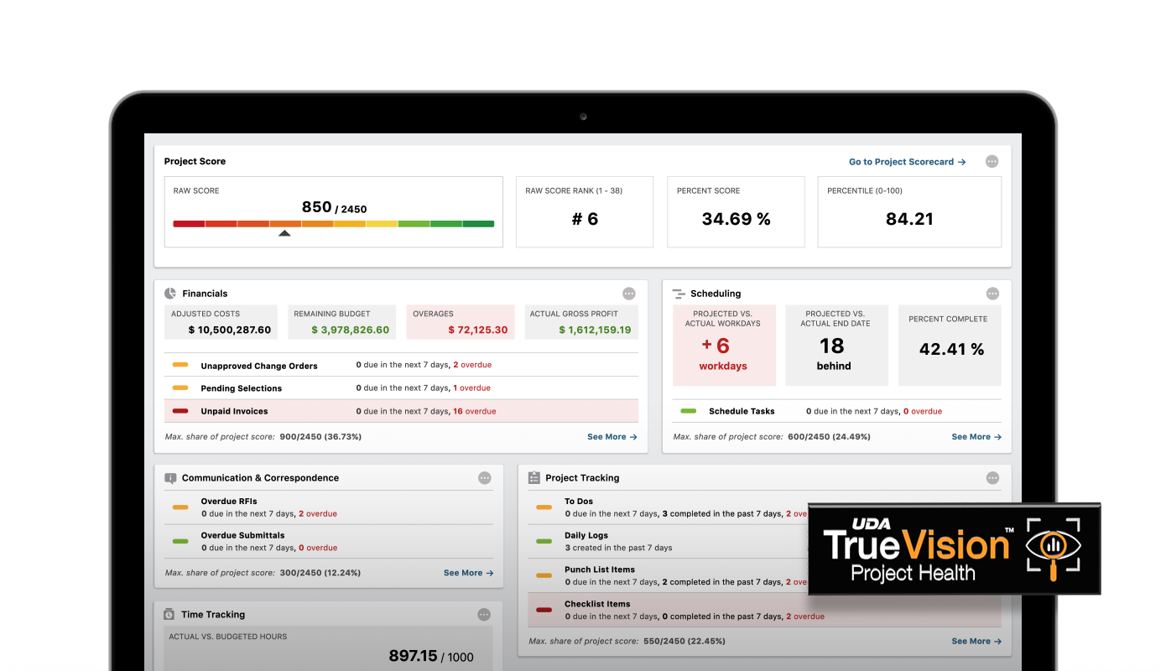Viewport: 1166px width, 671px height.
Task: Open the Time Tracking ellipsis icon
Action: 484,615
